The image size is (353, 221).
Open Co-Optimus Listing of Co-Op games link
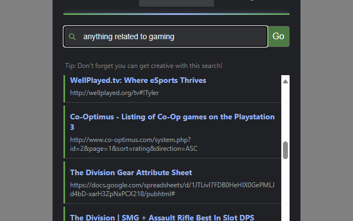(172, 122)
